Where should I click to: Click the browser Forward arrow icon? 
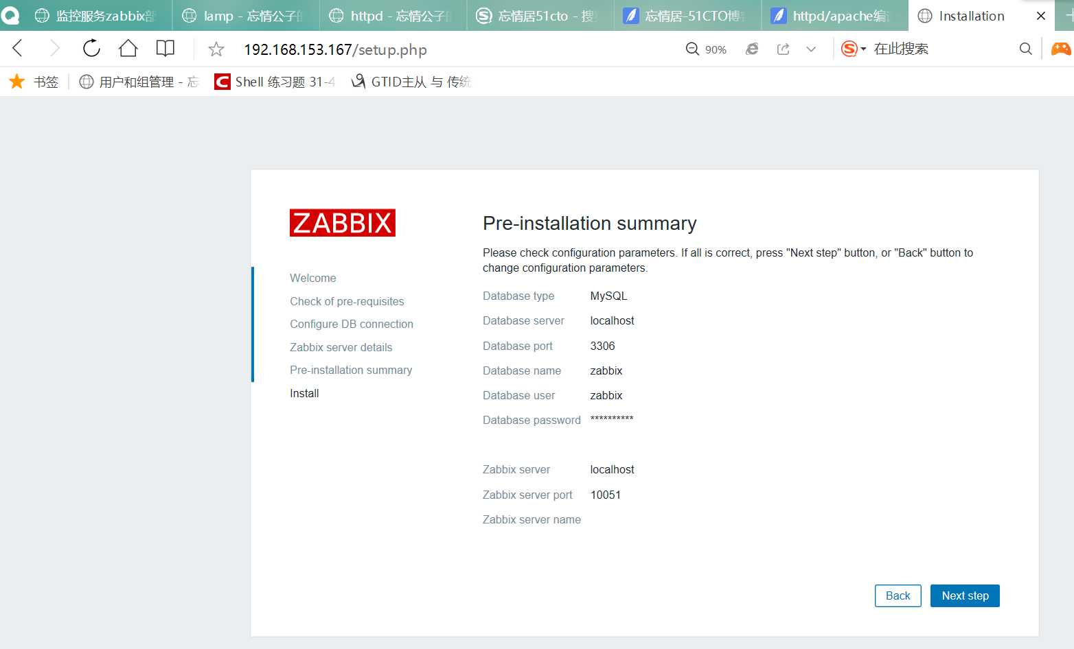(x=55, y=48)
